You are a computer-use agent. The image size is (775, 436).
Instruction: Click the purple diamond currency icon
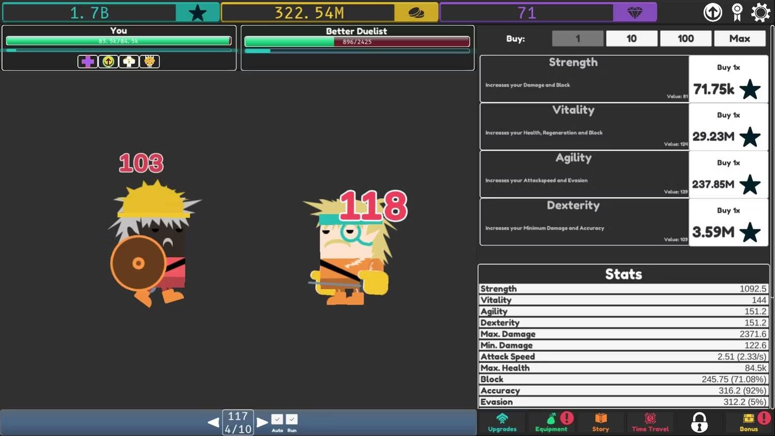tap(634, 12)
